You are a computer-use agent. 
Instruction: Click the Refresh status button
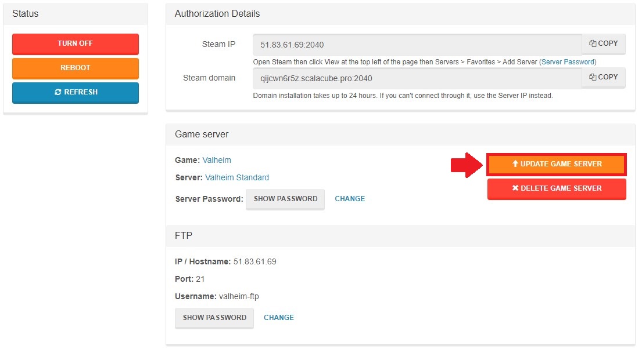(75, 92)
